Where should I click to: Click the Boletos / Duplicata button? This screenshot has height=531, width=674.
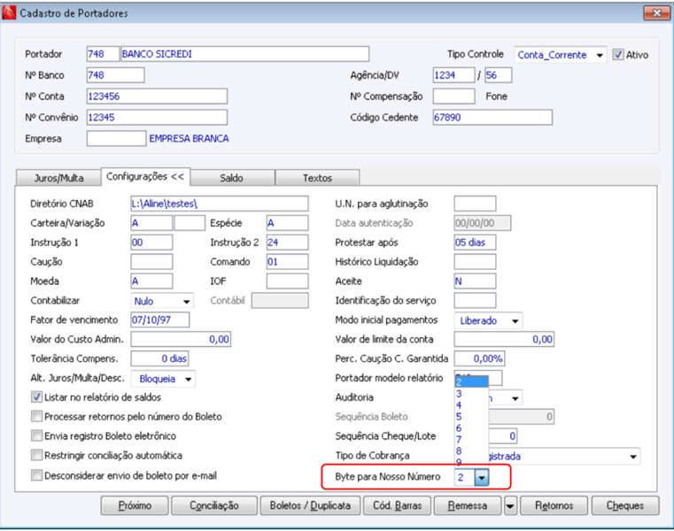310,505
